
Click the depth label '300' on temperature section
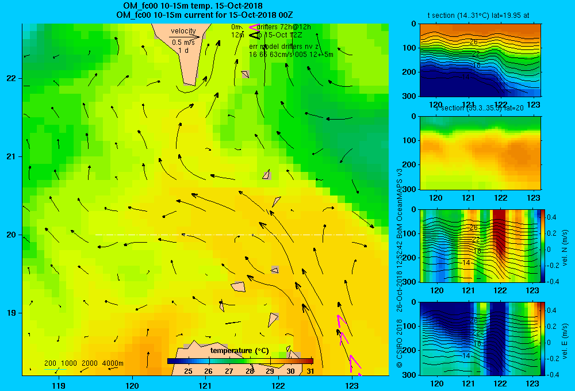point(409,96)
